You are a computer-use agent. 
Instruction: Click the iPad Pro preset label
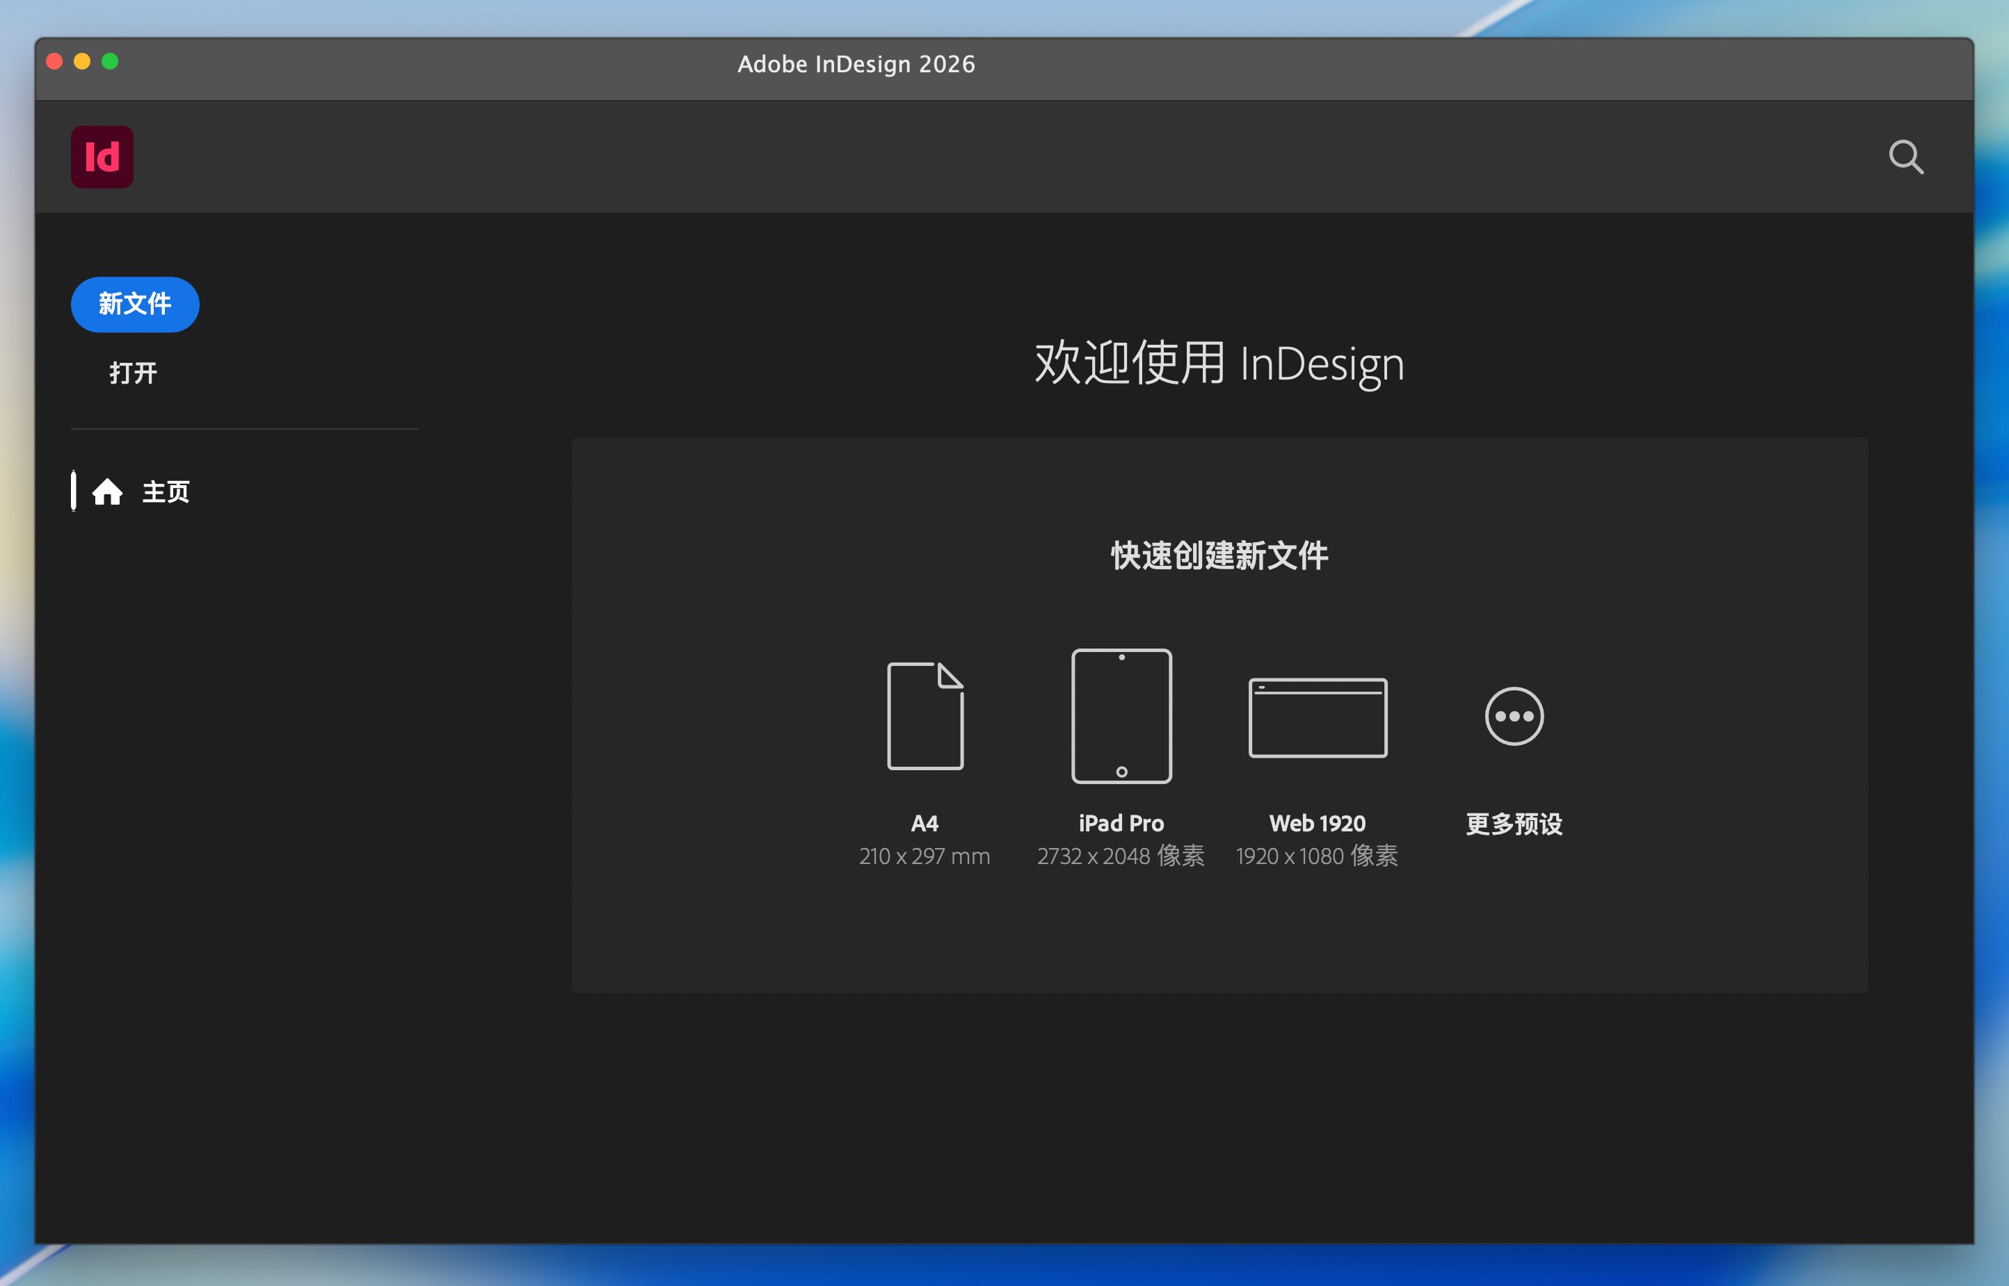(1121, 823)
